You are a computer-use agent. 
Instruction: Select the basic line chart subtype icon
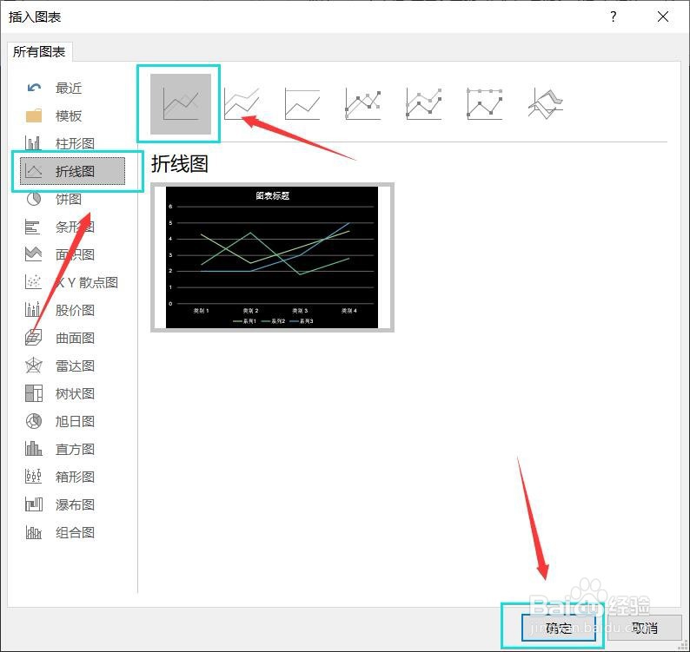point(181,104)
